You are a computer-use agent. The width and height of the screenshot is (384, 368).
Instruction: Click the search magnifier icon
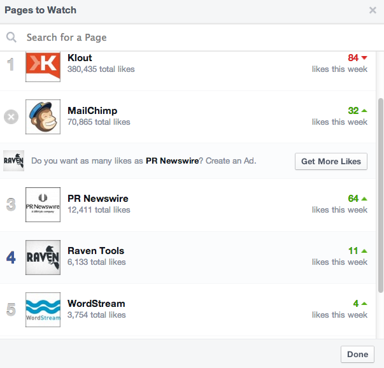click(x=11, y=37)
